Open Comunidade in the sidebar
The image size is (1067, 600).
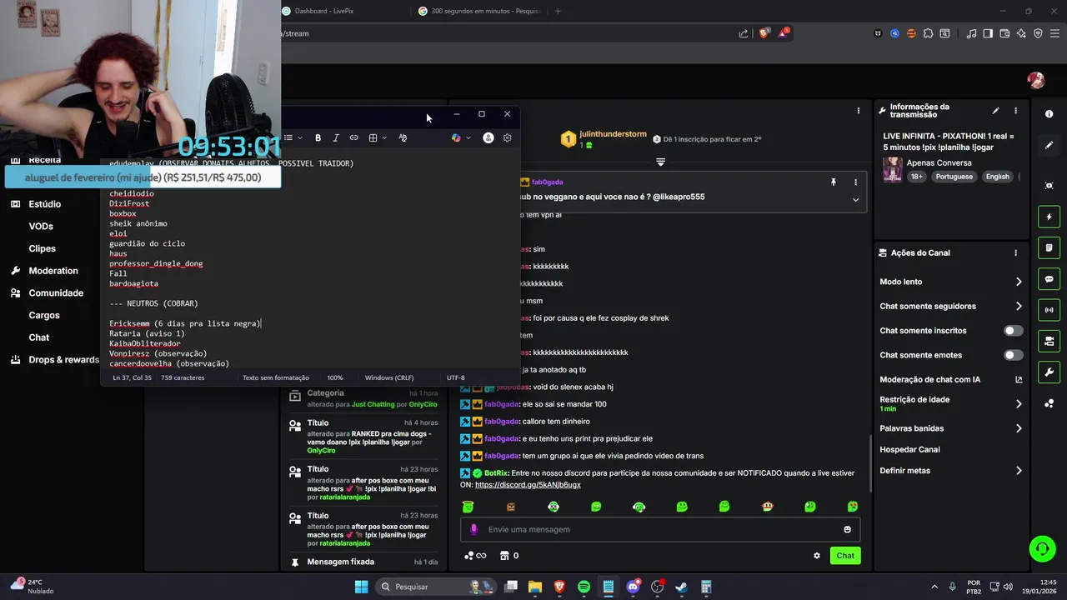coord(56,293)
